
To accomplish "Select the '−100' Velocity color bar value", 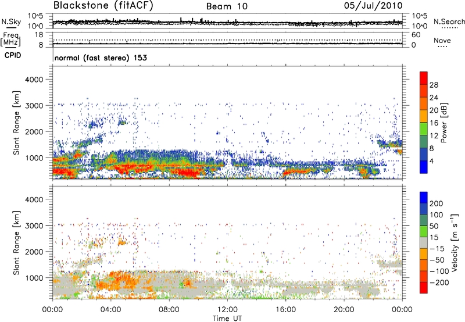I will click(439, 271).
